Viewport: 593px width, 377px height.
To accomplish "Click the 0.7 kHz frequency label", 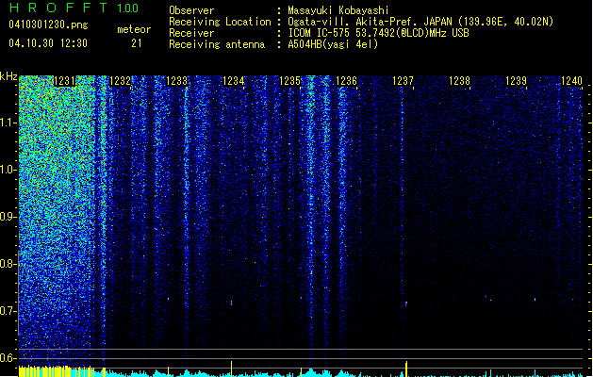I will [x=8, y=311].
